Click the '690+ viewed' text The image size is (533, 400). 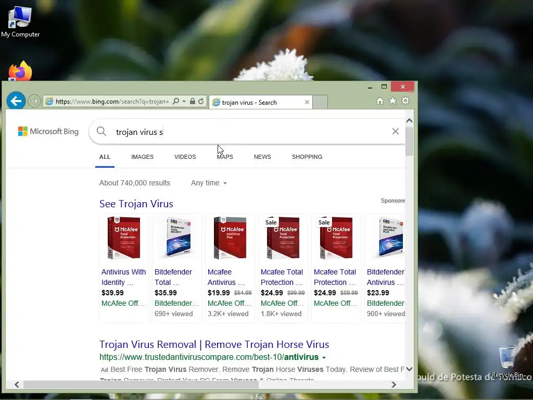(173, 314)
